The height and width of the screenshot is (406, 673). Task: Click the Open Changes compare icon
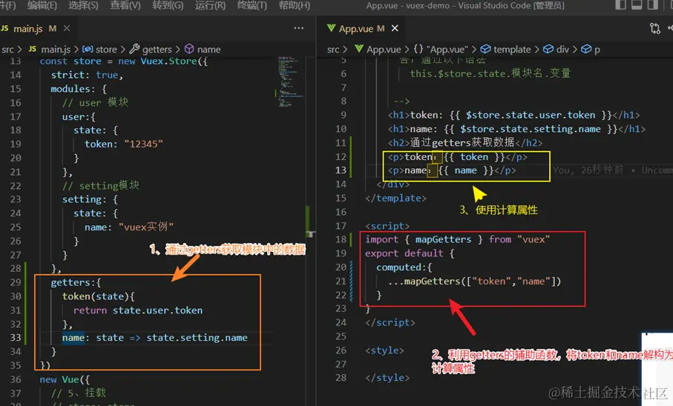655,28
